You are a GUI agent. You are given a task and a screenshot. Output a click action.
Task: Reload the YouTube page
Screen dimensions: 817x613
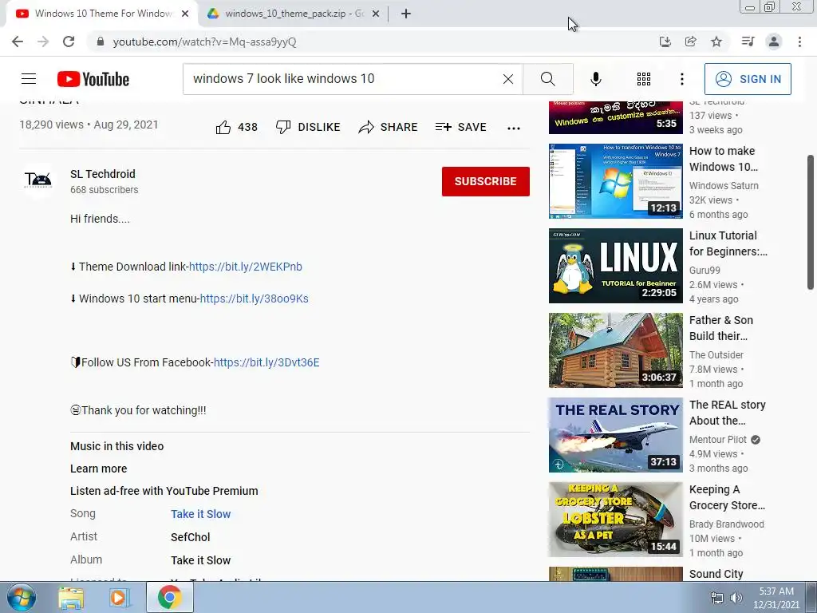[x=69, y=42]
